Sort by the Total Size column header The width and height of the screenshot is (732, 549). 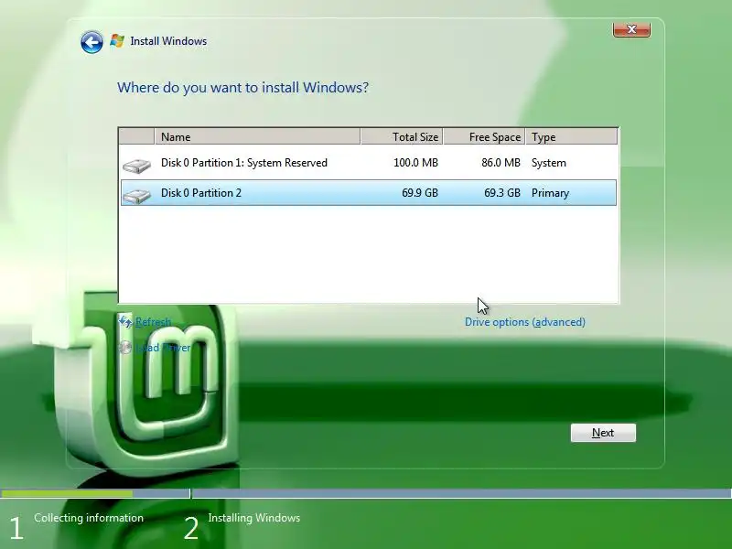pyautogui.click(x=402, y=136)
